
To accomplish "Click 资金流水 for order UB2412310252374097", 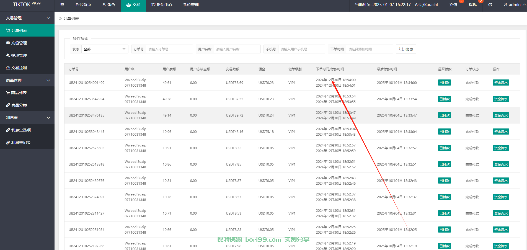I will point(501,197).
